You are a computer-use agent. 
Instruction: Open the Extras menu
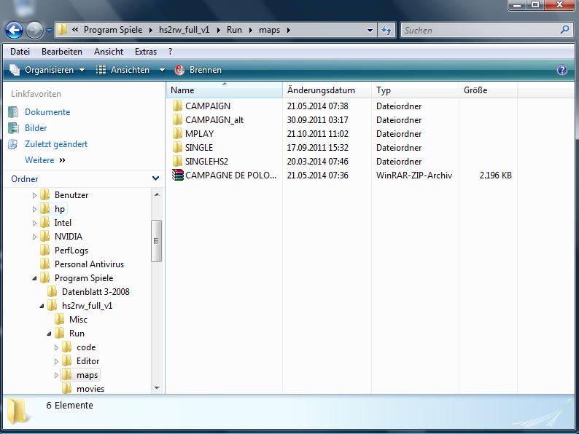[146, 52]
